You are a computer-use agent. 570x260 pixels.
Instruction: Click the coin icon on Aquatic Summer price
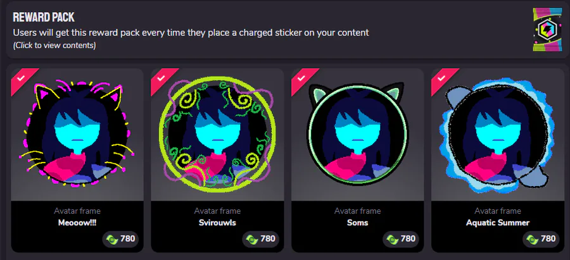click(532, 239)
